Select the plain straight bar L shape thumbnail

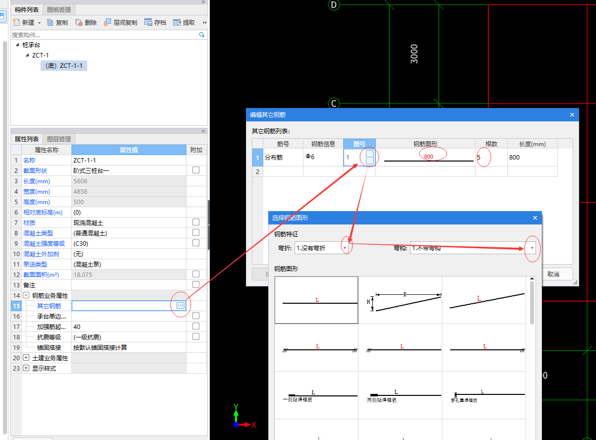(316, 300)
